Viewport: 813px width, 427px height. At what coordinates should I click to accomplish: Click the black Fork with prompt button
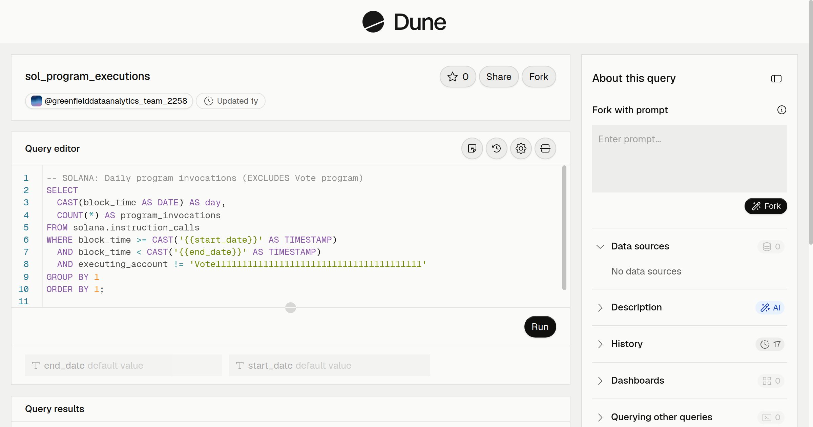(x=766, y=206)
